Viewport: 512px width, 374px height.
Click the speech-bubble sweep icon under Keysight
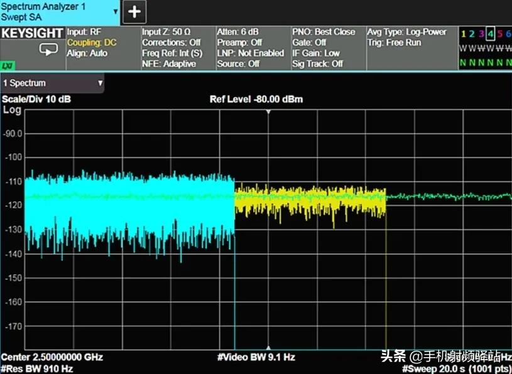[48, 50]
